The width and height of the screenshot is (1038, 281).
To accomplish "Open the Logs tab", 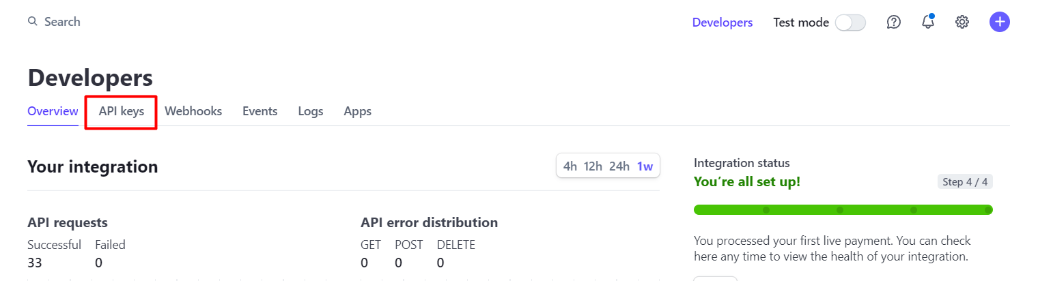I will pyautogui.click(x=311, y=111).
